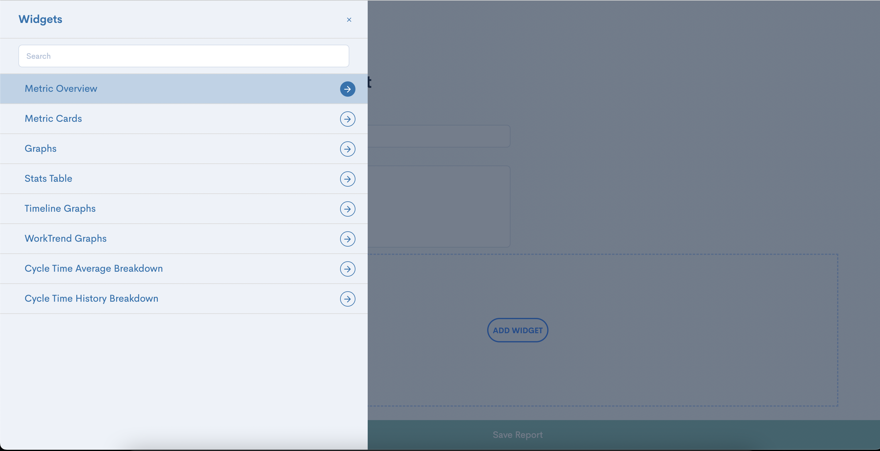Image resolution: width=880 pixels, height=451 pixels.
Task: Select the Metric Overview widget entry
Action: click(x=61, y=89)
